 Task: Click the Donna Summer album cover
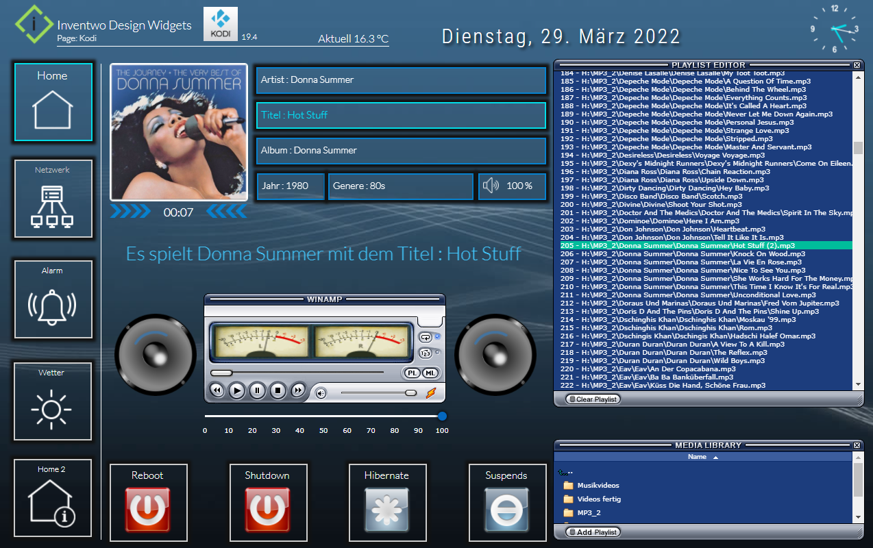[x=179, y=132]
